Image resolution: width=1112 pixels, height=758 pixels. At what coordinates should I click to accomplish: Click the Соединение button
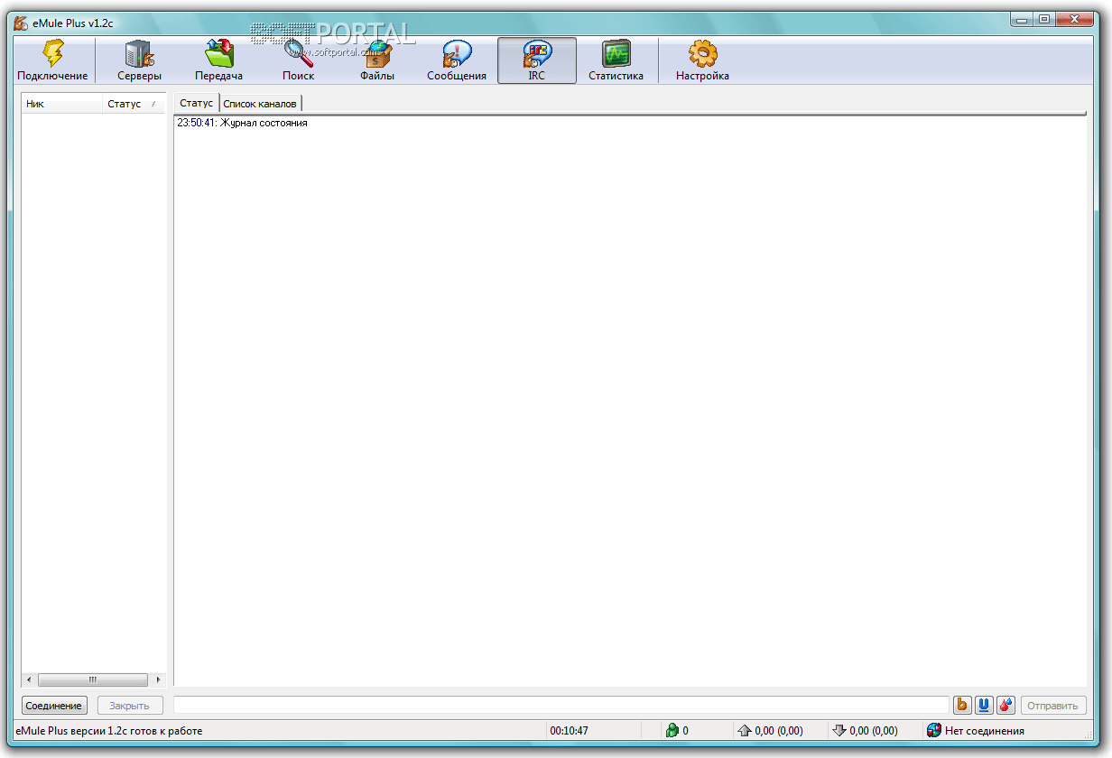tap(54, 706)
